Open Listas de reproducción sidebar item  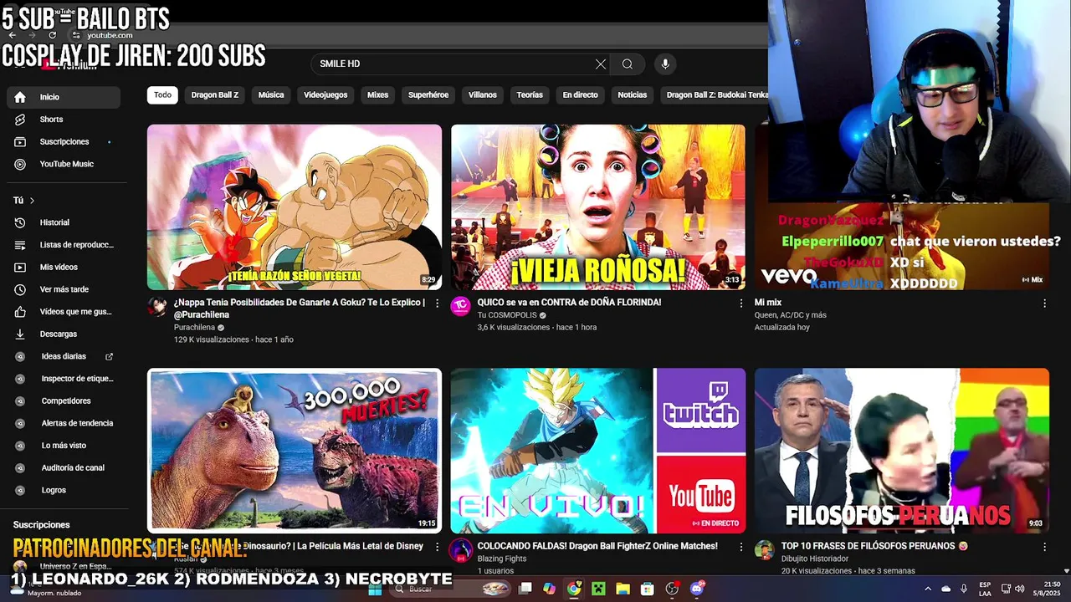click(x=64, y=245)
